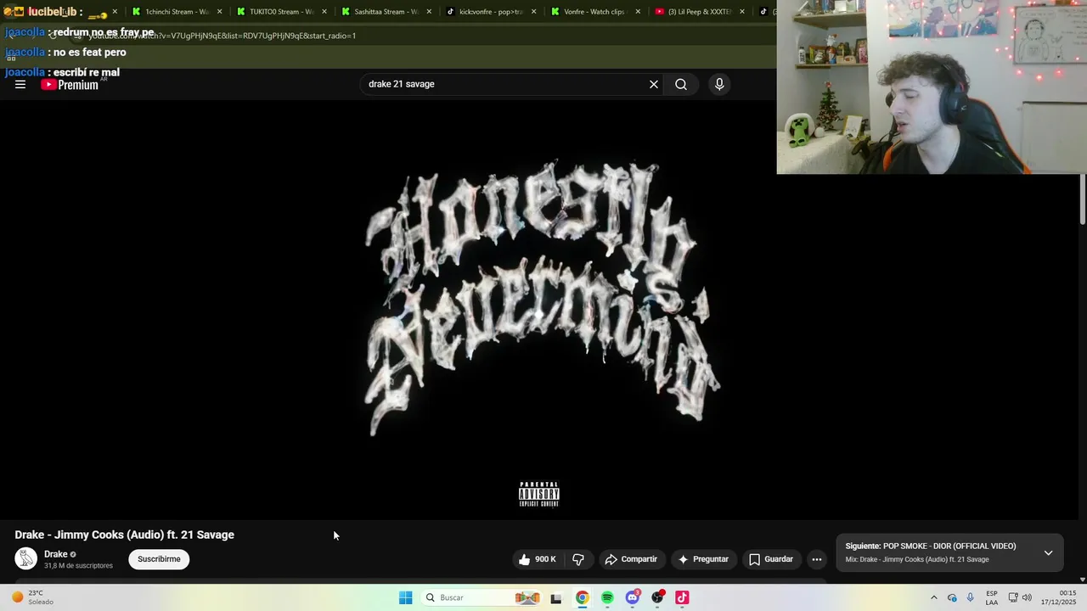The image size is (1087, 611).
Task: Expand the Siguiente mix playlist chevron
Action: coord(1048,552)
